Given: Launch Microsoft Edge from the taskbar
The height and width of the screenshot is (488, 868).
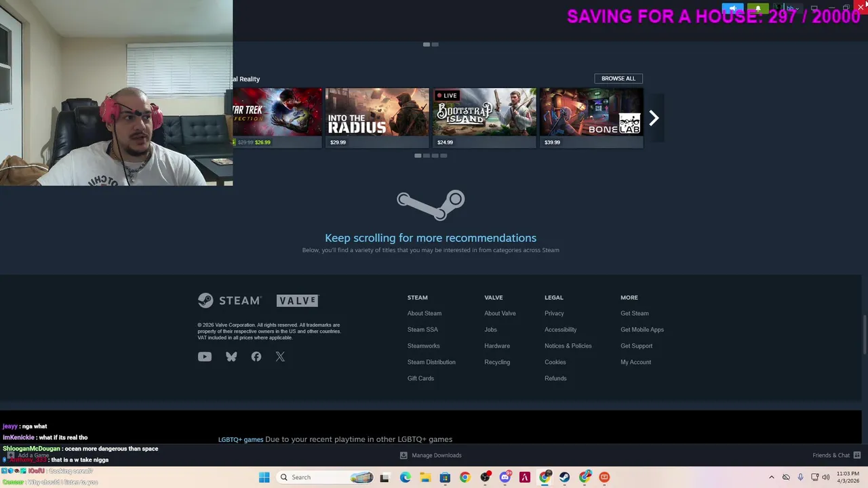Looking at the screenshot, I should coord(405,477).
